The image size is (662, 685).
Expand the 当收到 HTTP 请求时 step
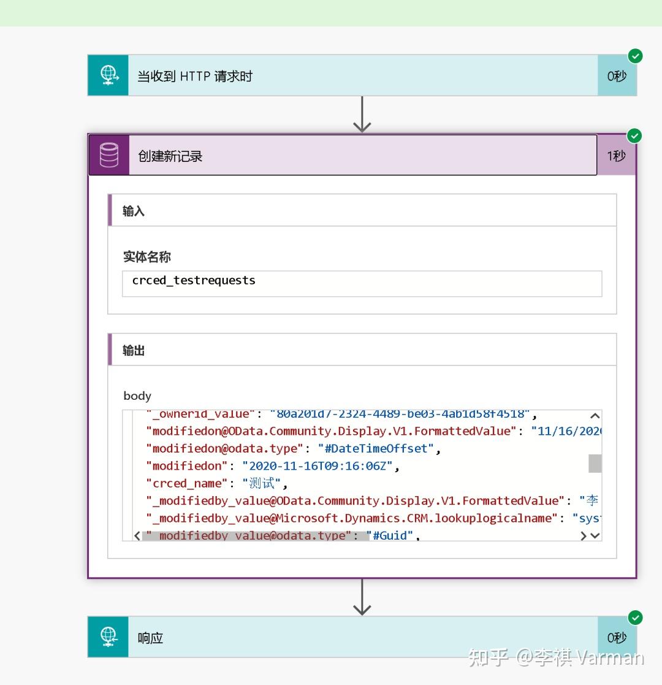[x=362, y=75]
